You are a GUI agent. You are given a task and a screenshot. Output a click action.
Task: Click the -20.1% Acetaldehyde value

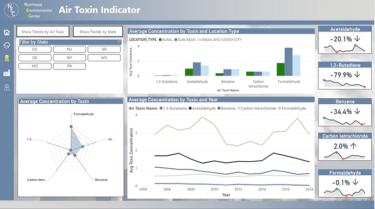click(341, 39)
